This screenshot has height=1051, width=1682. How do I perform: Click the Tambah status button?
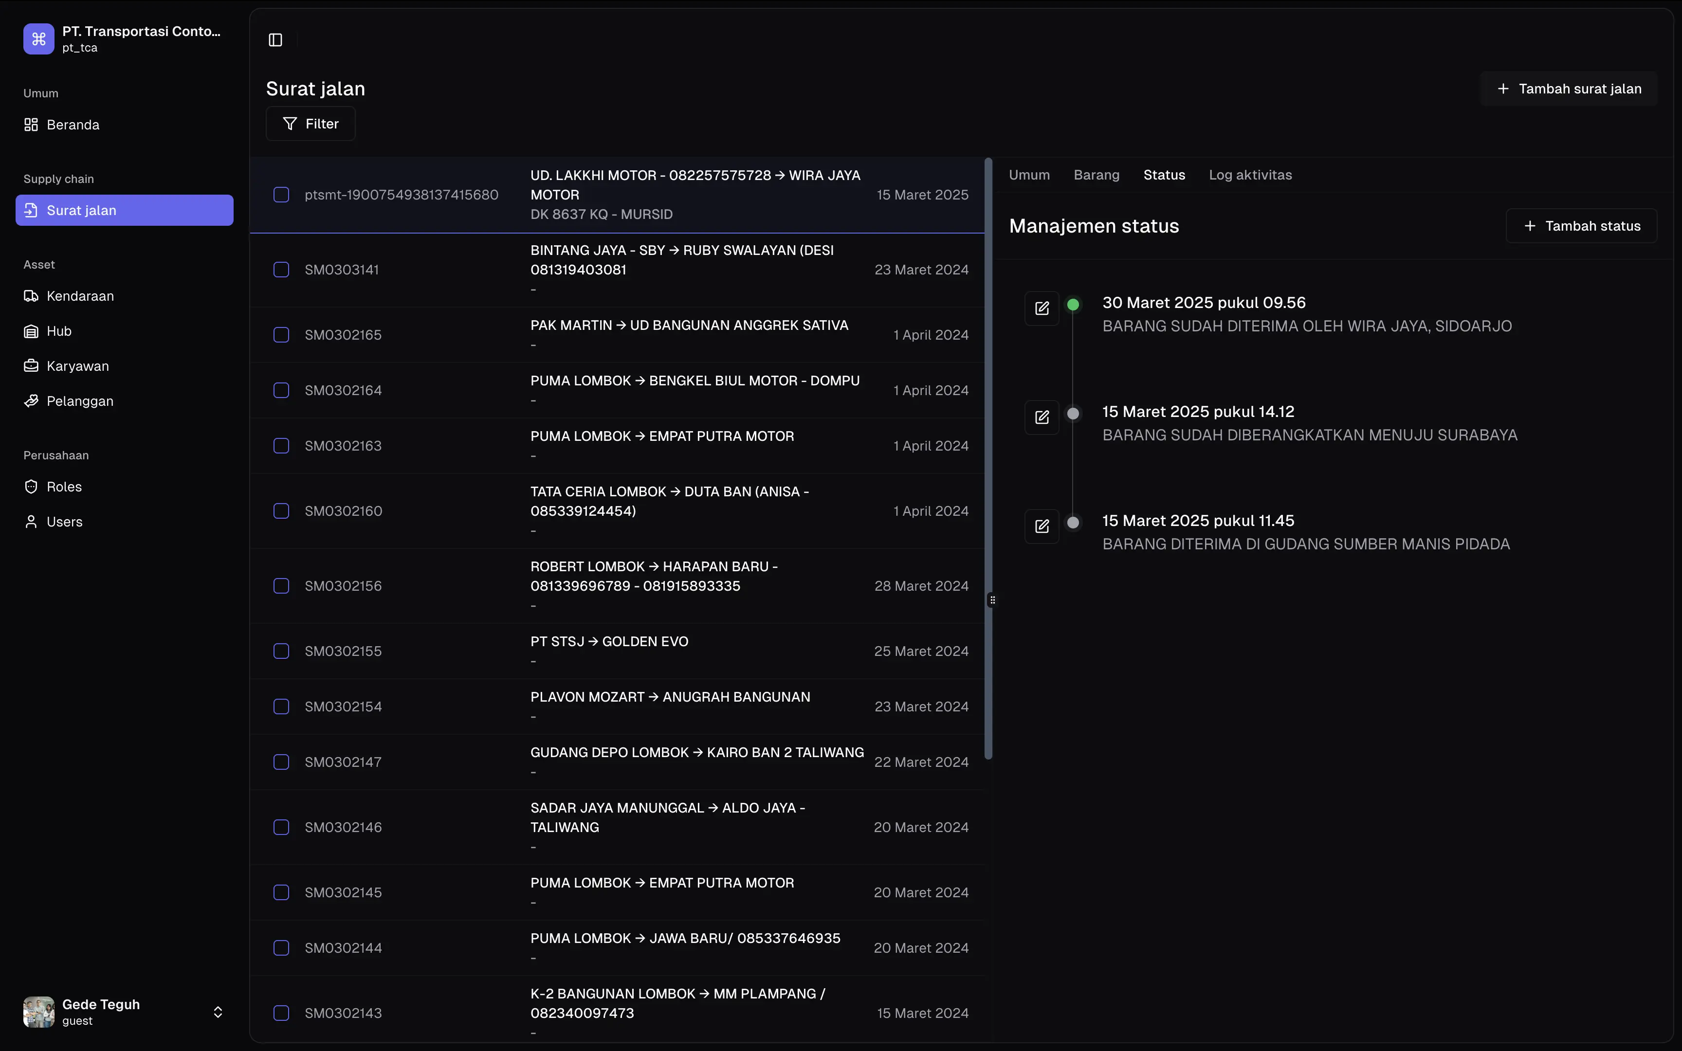1581,226
